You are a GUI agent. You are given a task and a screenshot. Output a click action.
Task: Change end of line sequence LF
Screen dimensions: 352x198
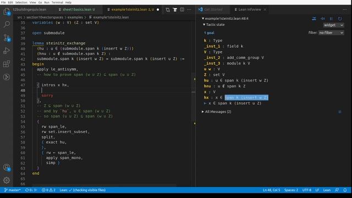pos(317,190)
